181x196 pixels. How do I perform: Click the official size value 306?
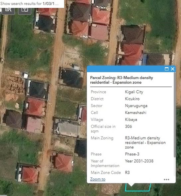(x=129, y=126)
